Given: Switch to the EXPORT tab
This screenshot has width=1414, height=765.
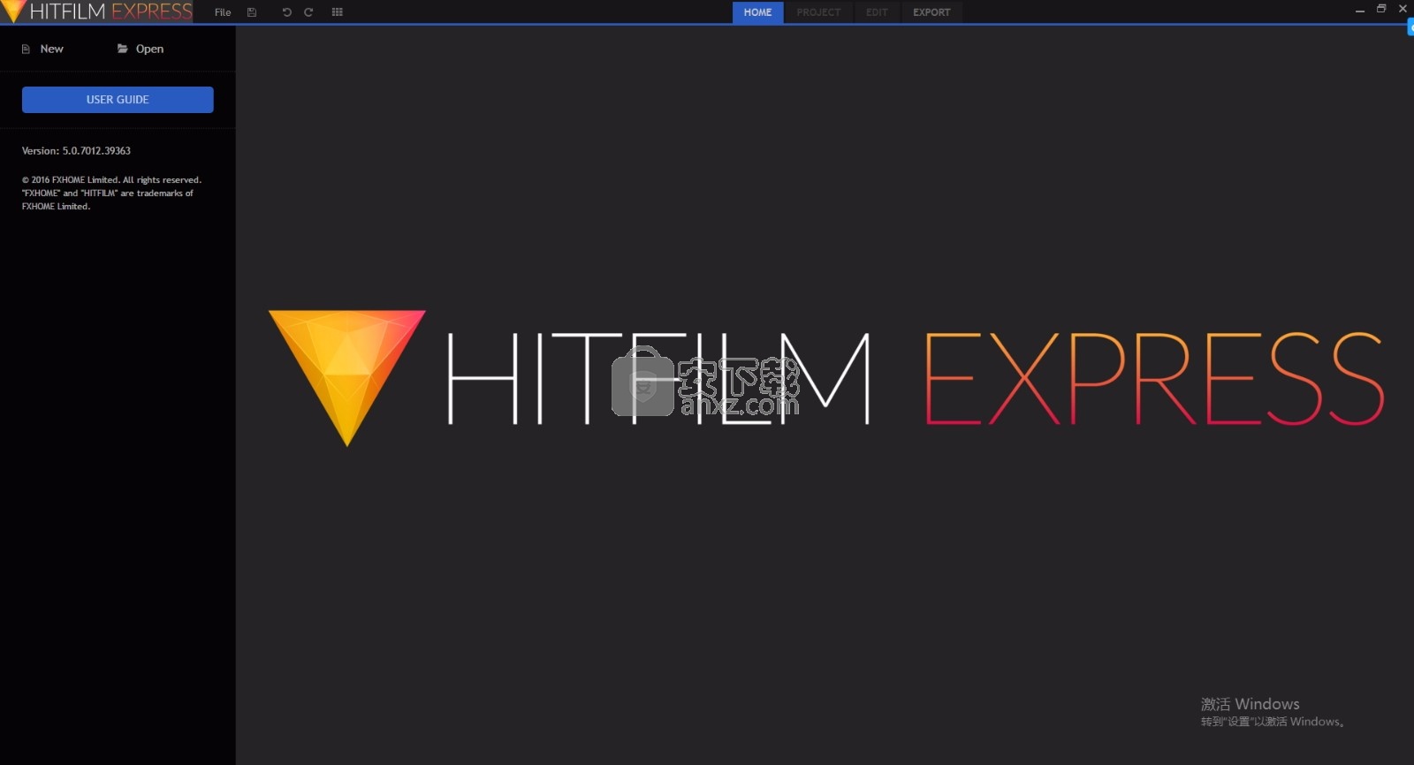Looking at the screenshot, I should coord(931,12).
